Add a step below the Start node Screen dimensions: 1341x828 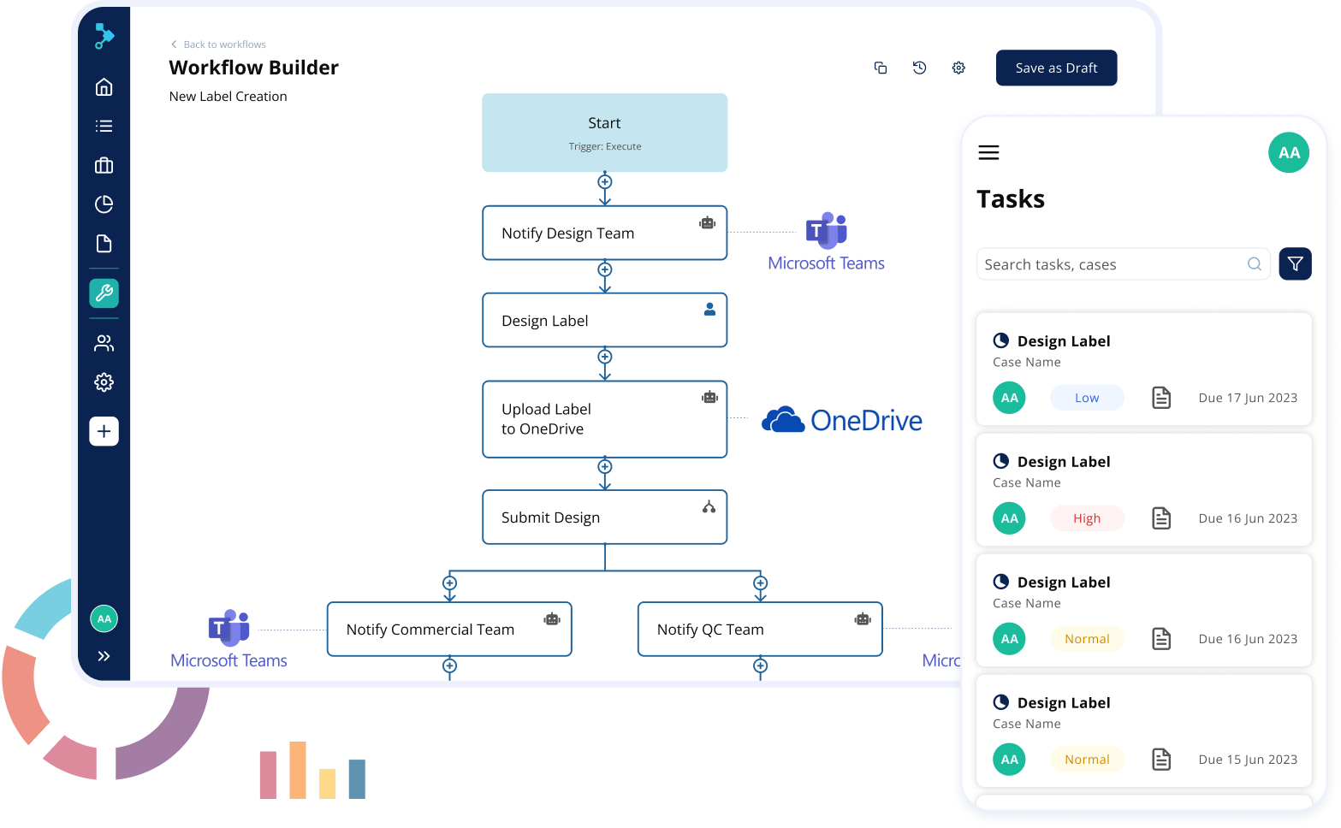click(x=605, y=181)
